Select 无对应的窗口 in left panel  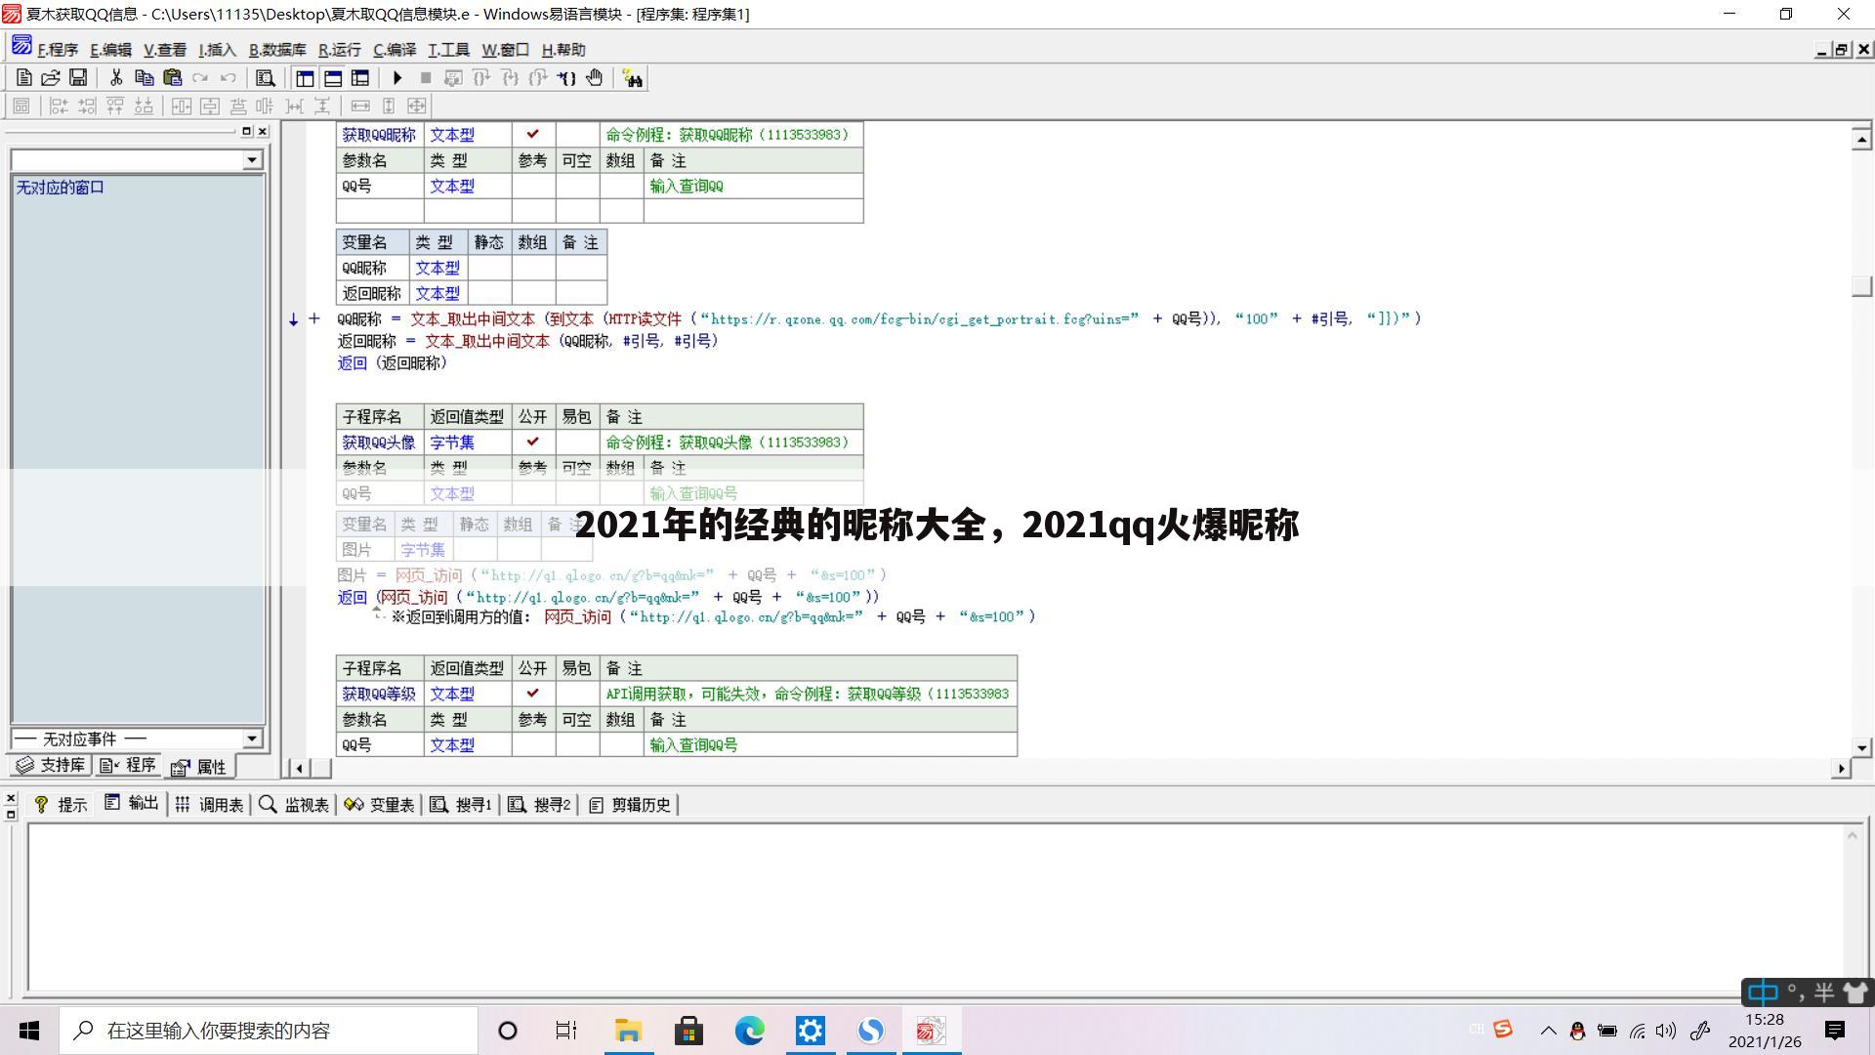pos(61,188)
